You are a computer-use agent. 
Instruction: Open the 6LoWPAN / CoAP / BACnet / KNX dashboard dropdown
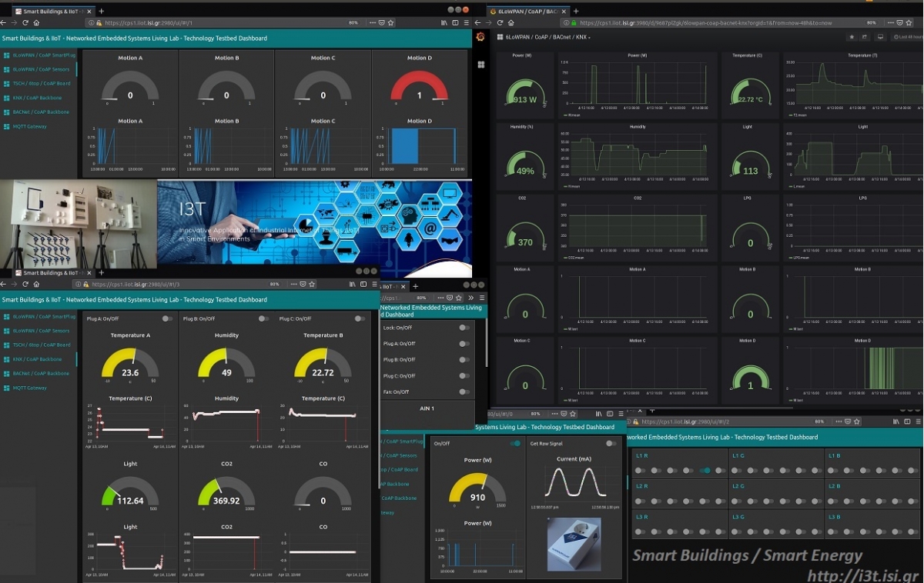[547, 37]
